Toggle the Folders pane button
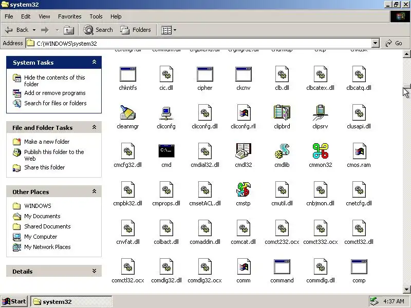 point(136,30)
